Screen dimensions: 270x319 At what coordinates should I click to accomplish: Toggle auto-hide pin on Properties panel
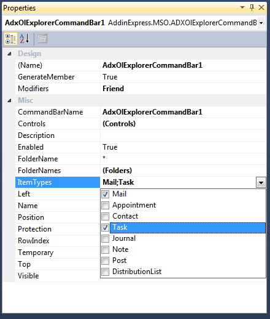252,7
